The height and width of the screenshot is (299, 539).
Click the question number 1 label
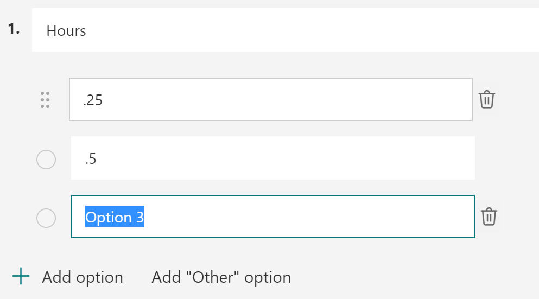click(14, 29)
